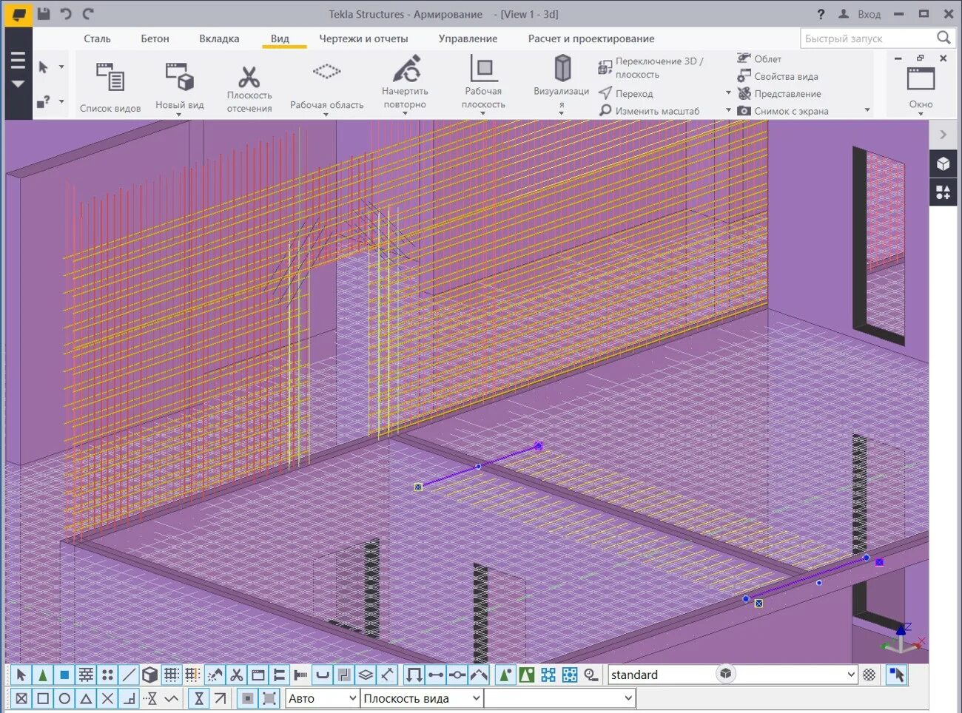Switch to the Сталь ribbon tab
962x713 pixels.
(97, 38)
